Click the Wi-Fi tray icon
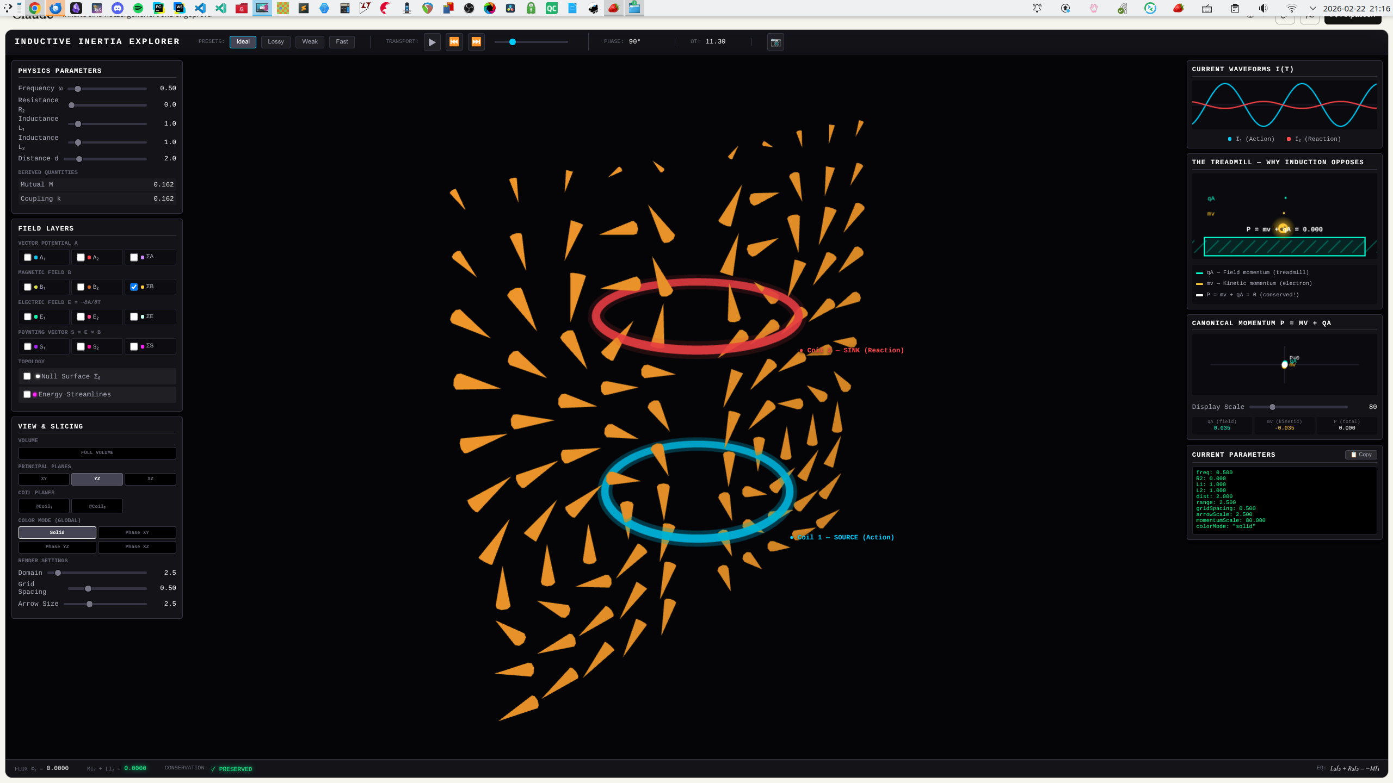1393x783 pixels. point(1291,8)
